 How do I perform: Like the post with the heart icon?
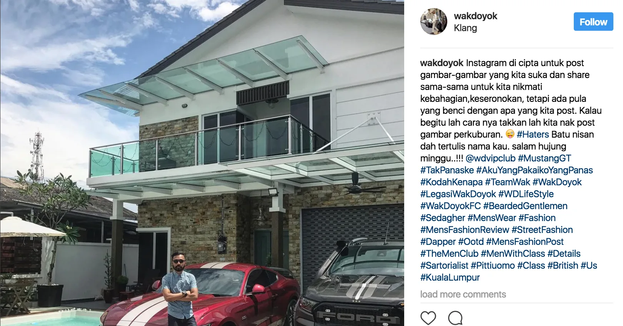[x=428, y=318]
